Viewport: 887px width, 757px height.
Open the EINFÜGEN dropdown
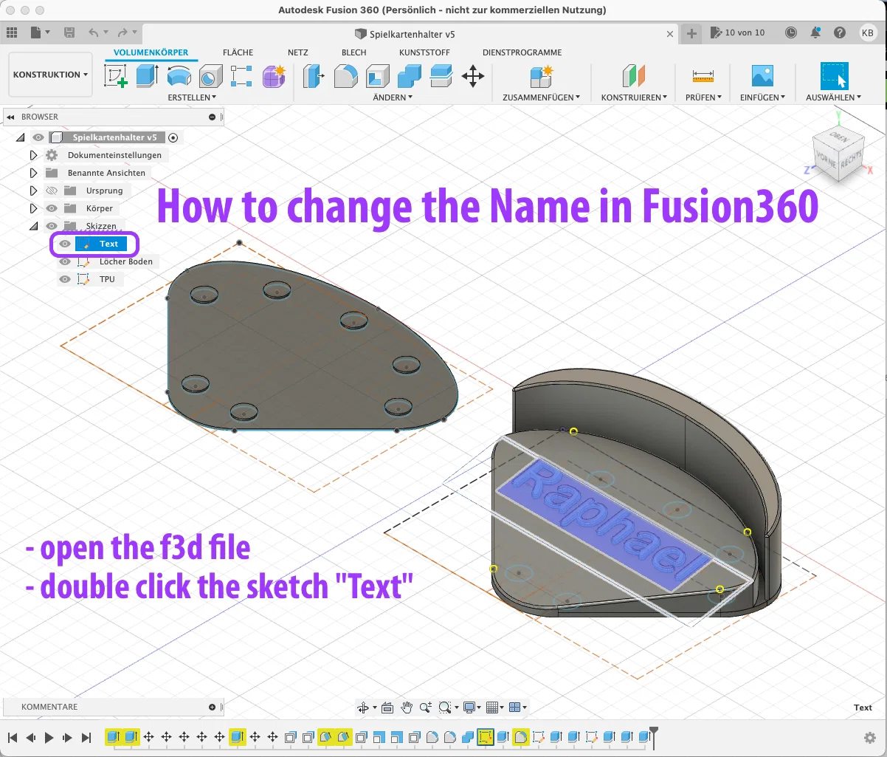762,97
